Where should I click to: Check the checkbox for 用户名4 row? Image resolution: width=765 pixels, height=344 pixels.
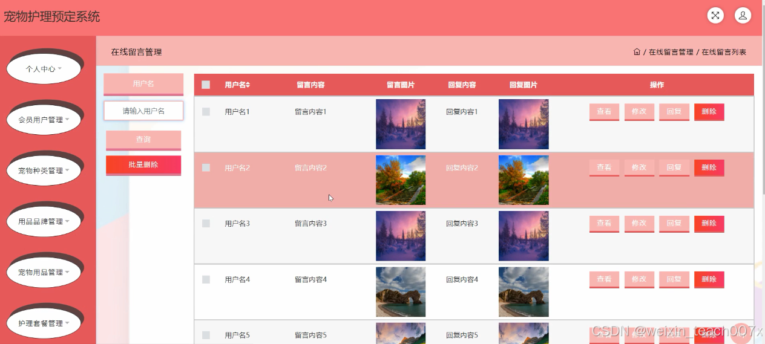206,279
